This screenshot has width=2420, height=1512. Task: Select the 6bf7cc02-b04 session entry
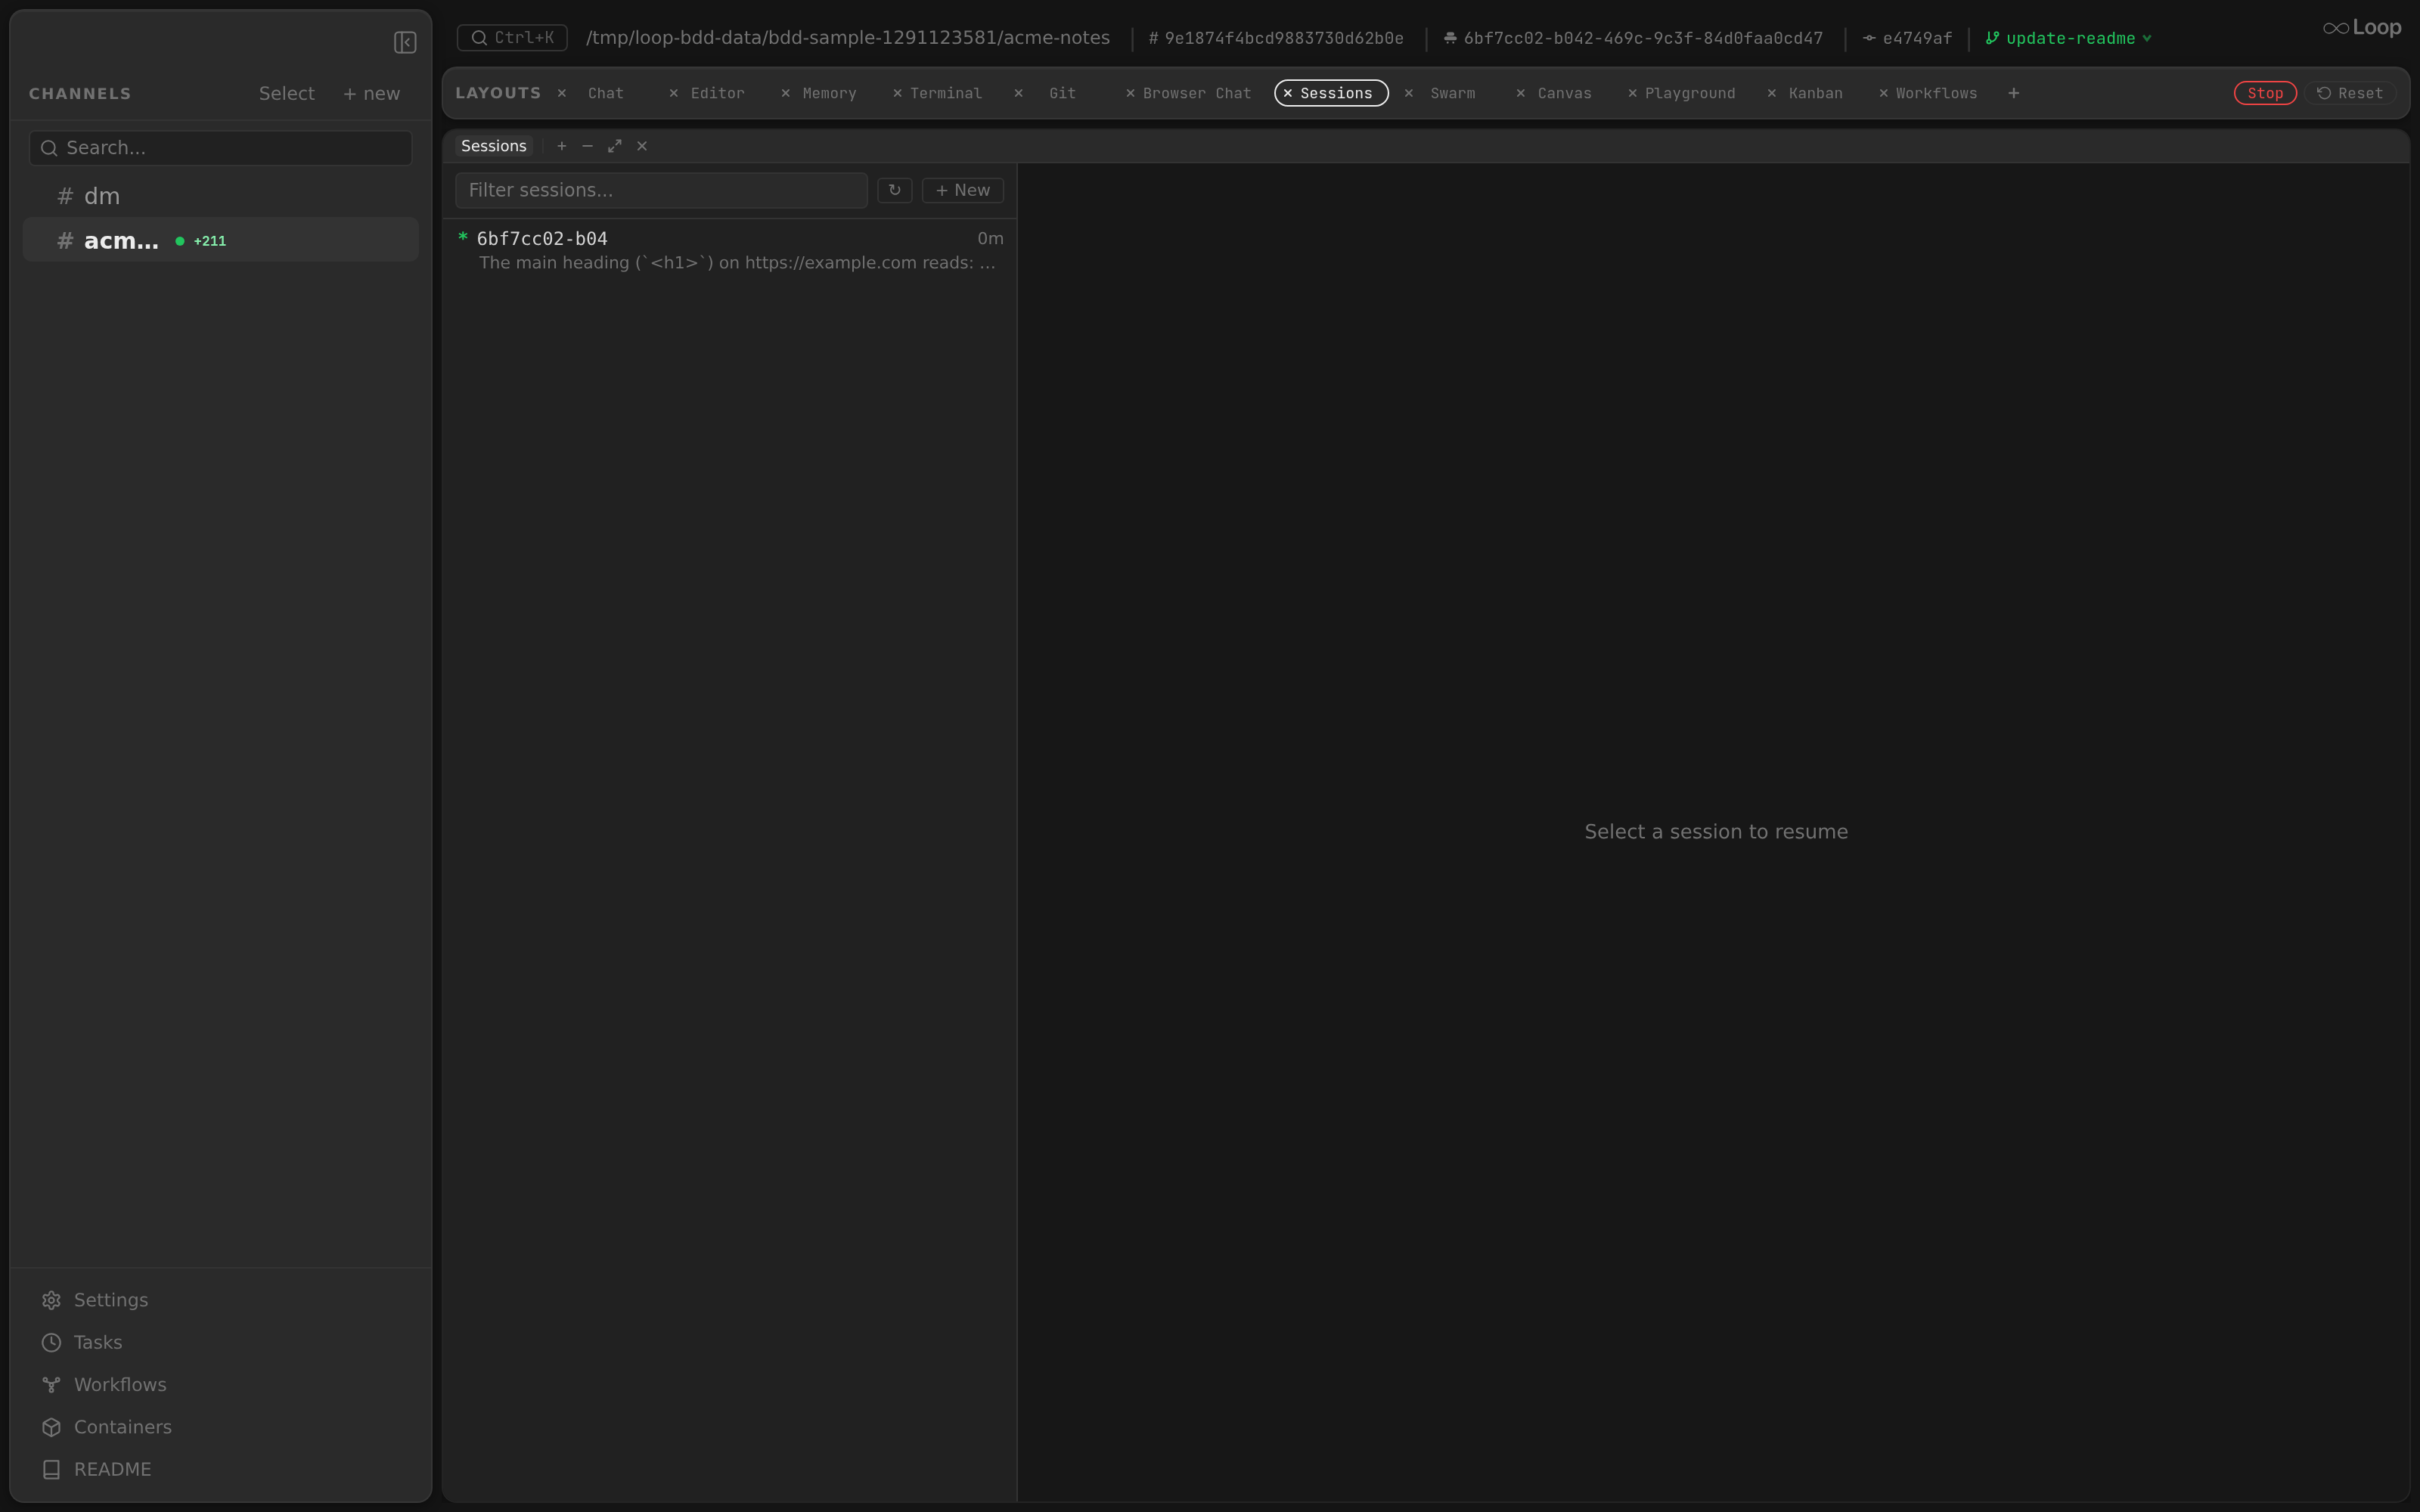[730, 250]
